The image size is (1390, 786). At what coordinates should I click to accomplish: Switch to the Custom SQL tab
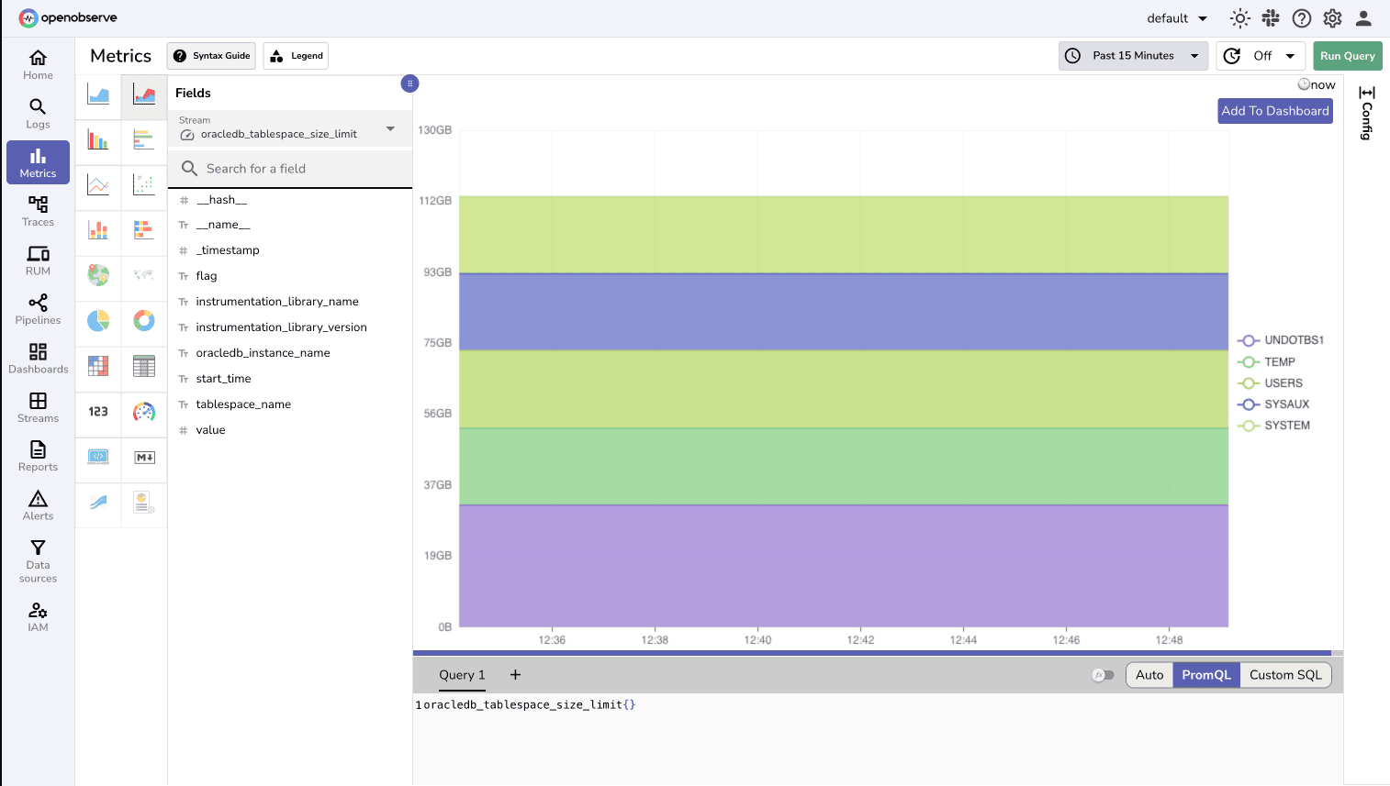pyautogui.click(x=1285, y=674)
